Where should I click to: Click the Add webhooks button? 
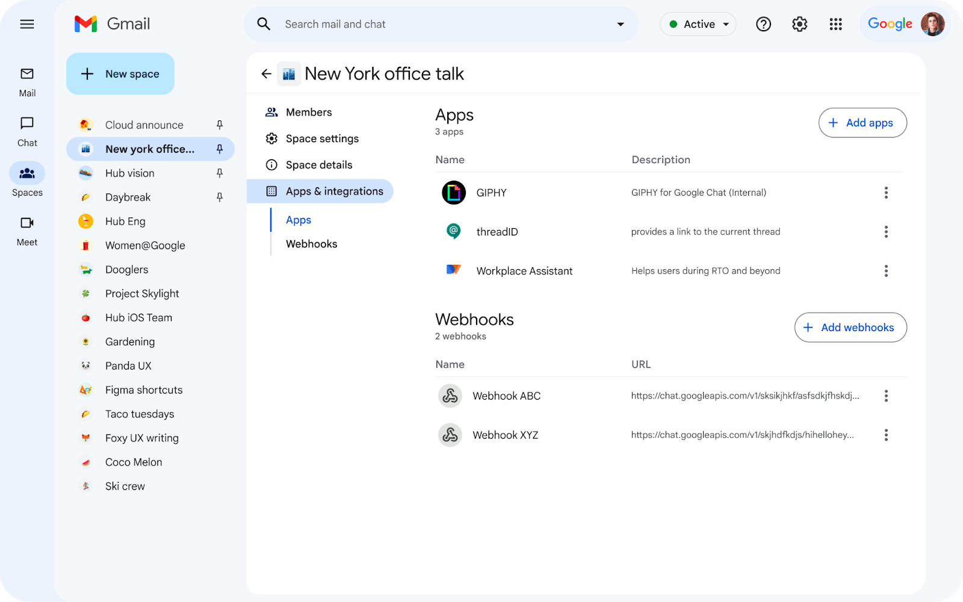pos(850,327)
